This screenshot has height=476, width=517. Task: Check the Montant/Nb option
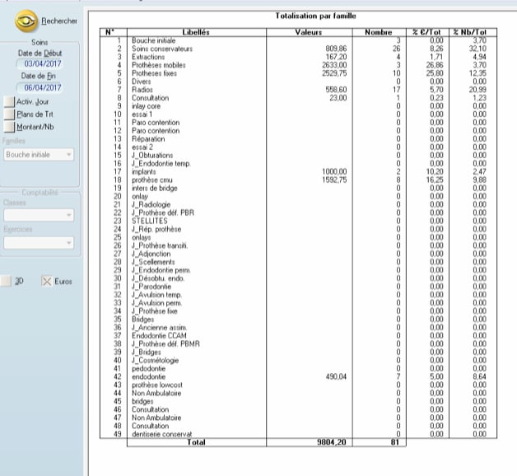pyautogui.click(x=9, y=127)
